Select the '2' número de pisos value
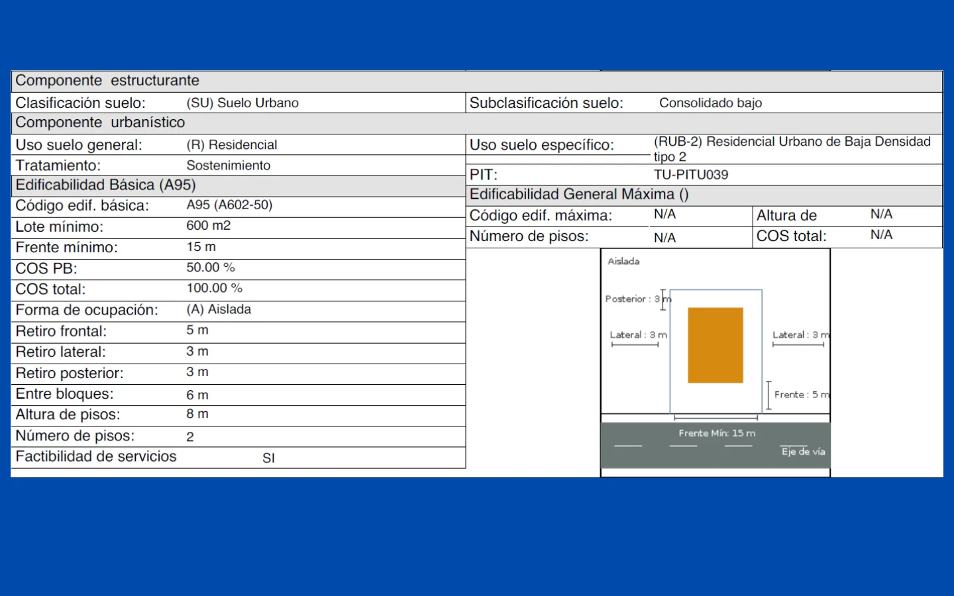 (190, 437)
